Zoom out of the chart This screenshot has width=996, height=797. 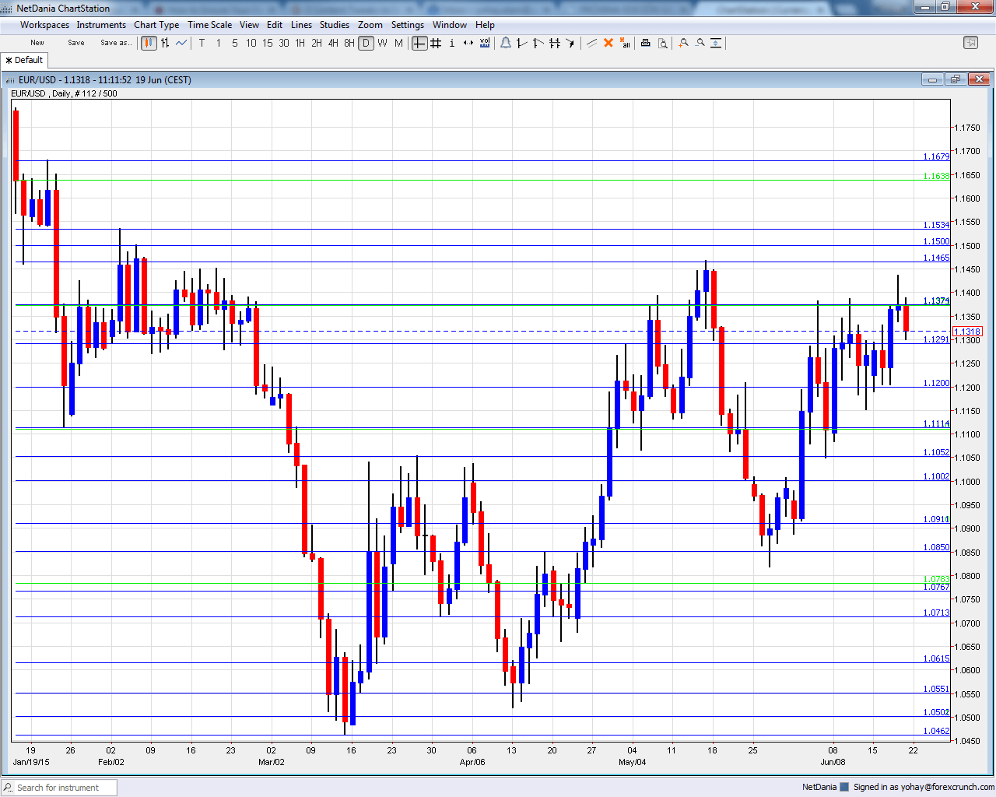point(700,43)
